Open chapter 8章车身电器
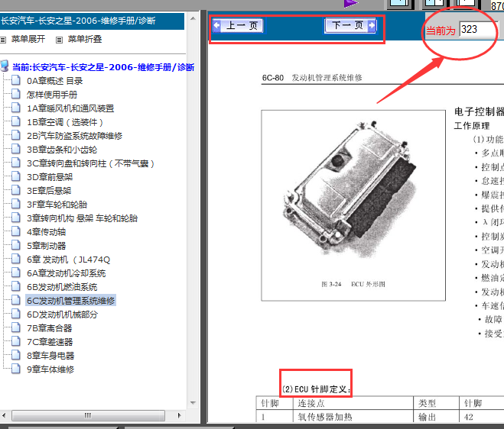 pos(50,356)
